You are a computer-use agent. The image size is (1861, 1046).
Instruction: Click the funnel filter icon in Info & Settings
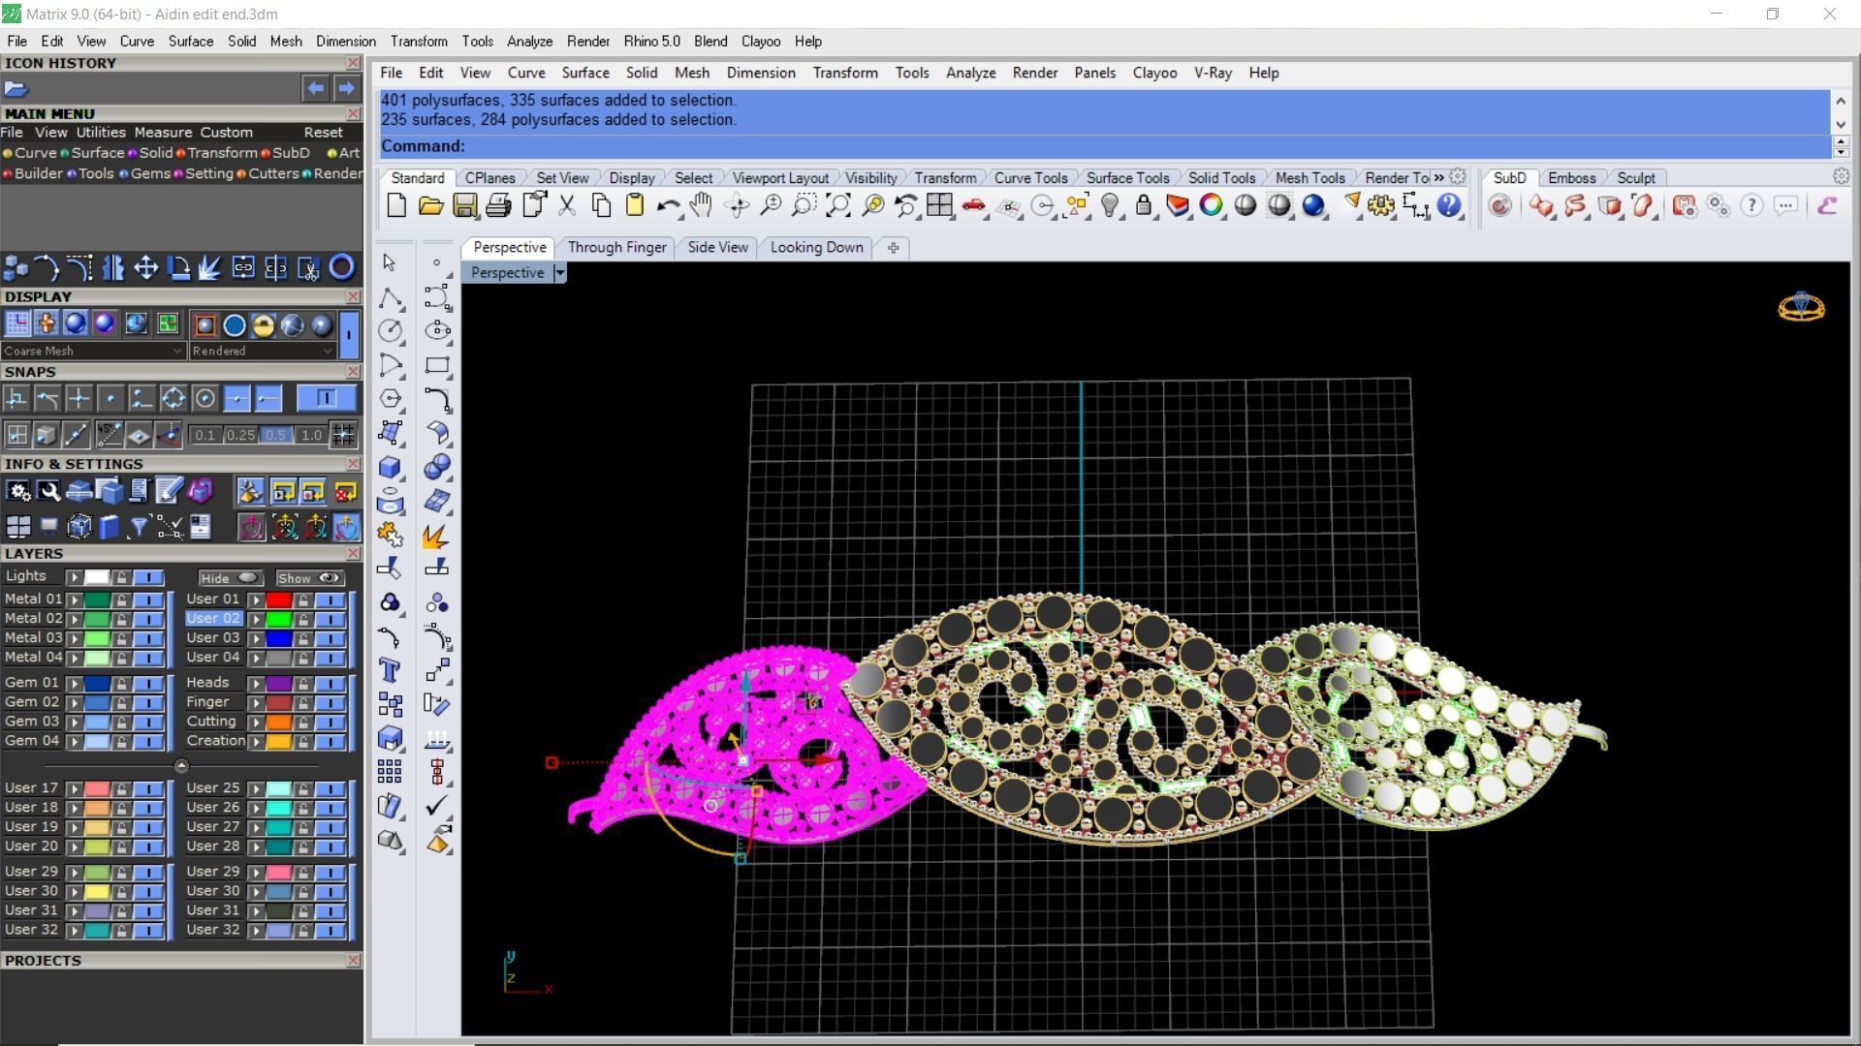(x=139, y=527)
